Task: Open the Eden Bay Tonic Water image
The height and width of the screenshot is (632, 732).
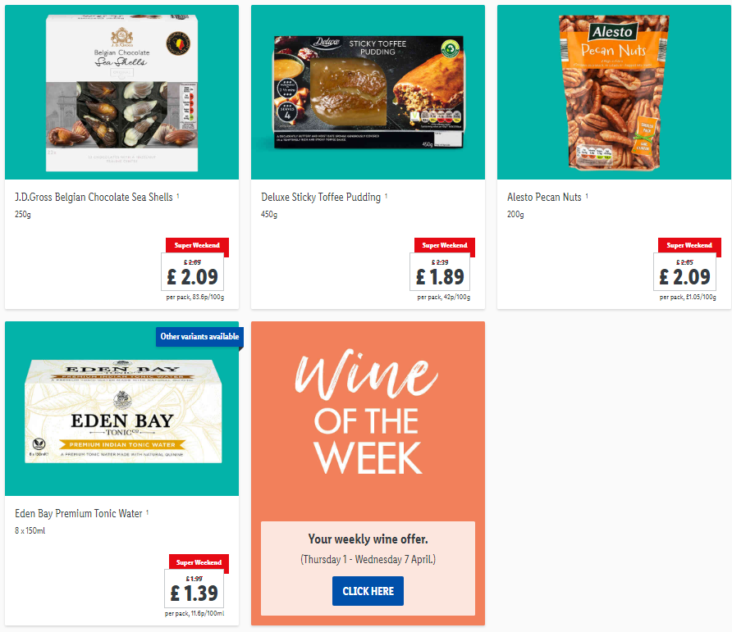Action: (x=121, y=408)
